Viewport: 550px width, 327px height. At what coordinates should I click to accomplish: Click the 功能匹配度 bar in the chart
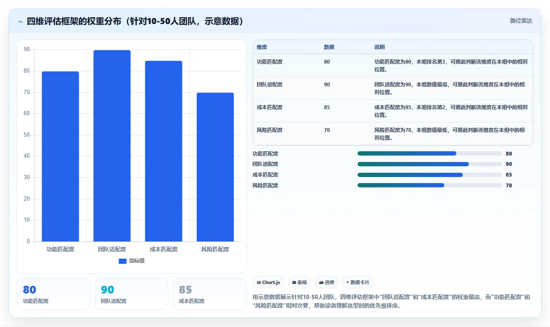(60, 156)
